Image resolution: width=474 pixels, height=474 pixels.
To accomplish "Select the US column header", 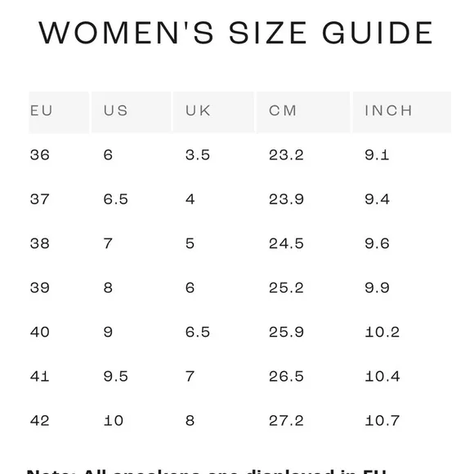I will coord(132,112).
